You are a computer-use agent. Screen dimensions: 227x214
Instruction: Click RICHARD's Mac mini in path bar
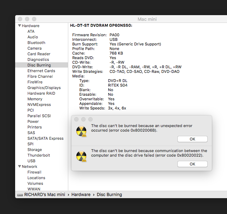[45, 195]
